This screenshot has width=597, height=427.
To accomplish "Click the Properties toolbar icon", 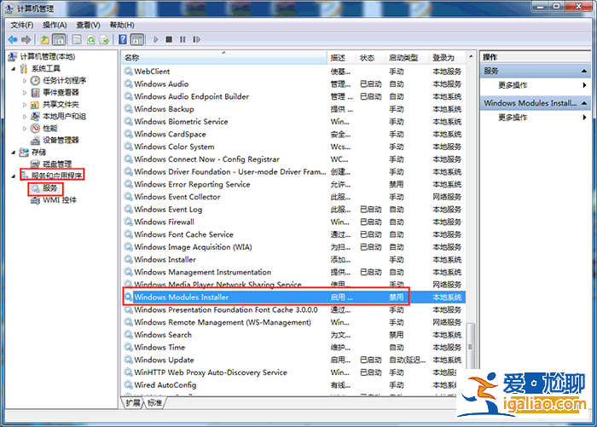I will (x=78, y=39).
